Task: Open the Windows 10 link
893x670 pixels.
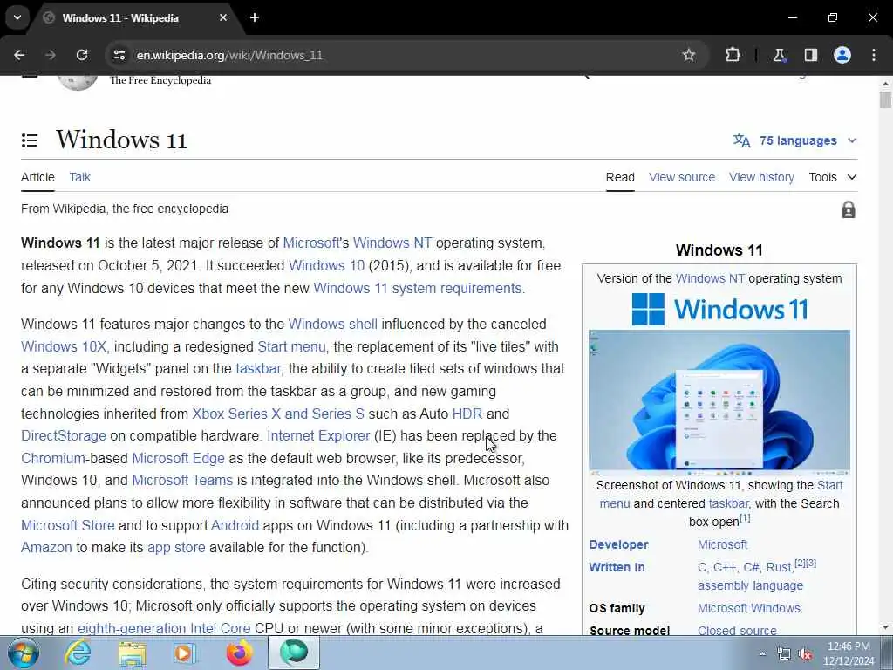Action: [326, 265]
